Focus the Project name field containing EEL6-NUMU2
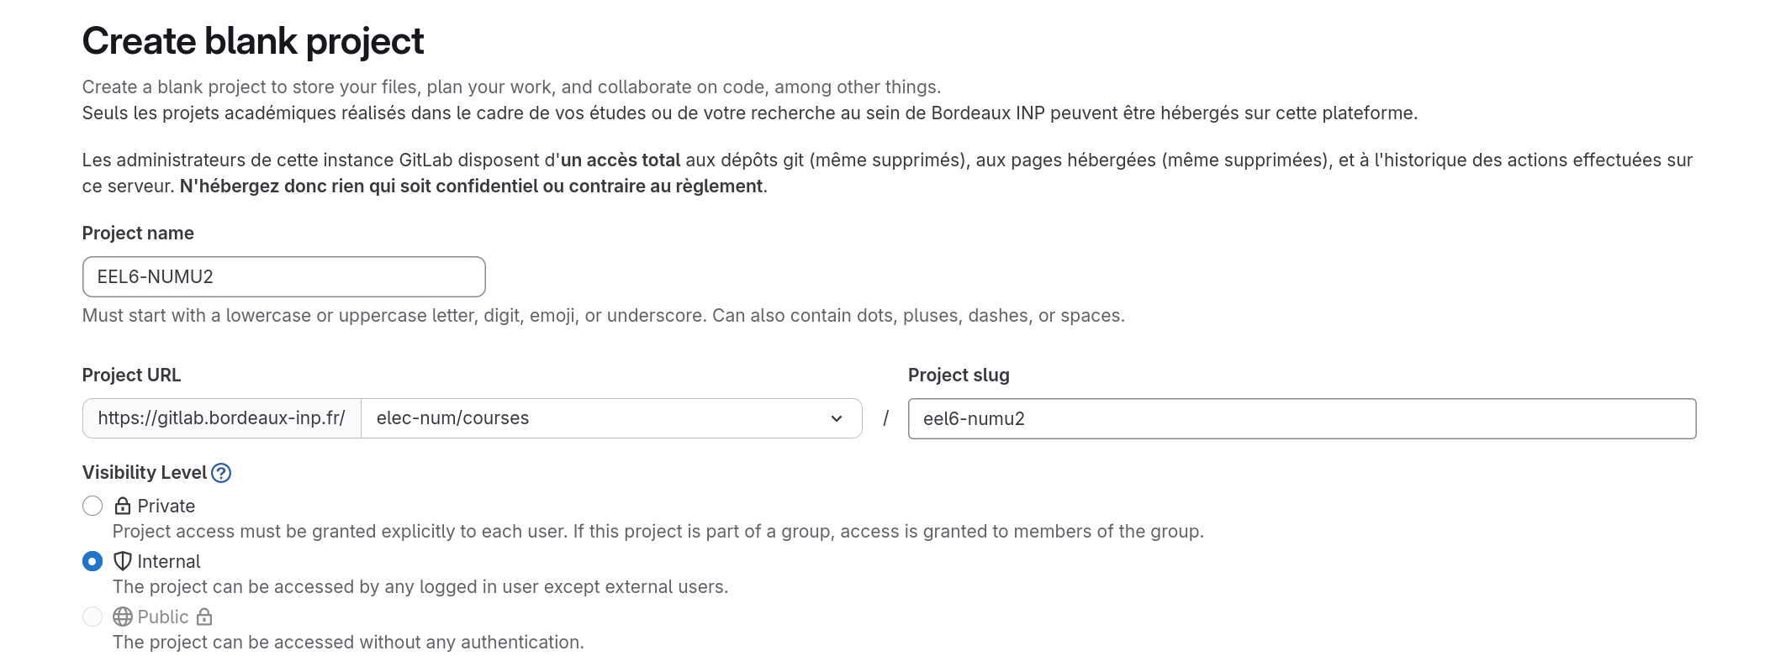The image size is (1775, 672). pos(283,276)
